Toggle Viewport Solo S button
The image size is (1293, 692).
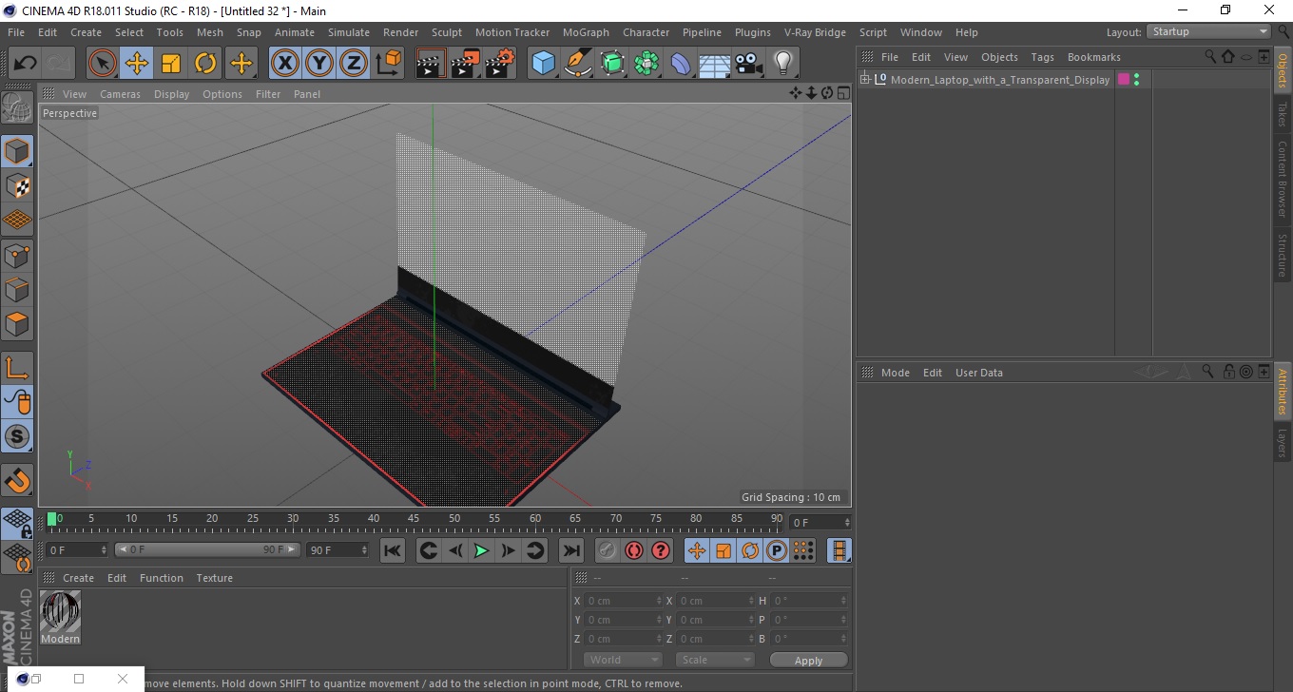tap(17, 436)
